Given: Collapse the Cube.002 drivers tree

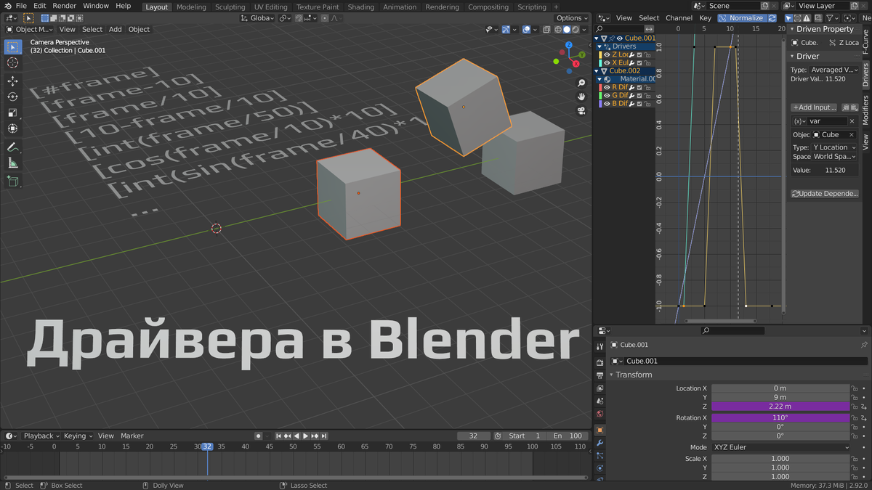Looking at the screenshot, I should (x=597, y=70).
